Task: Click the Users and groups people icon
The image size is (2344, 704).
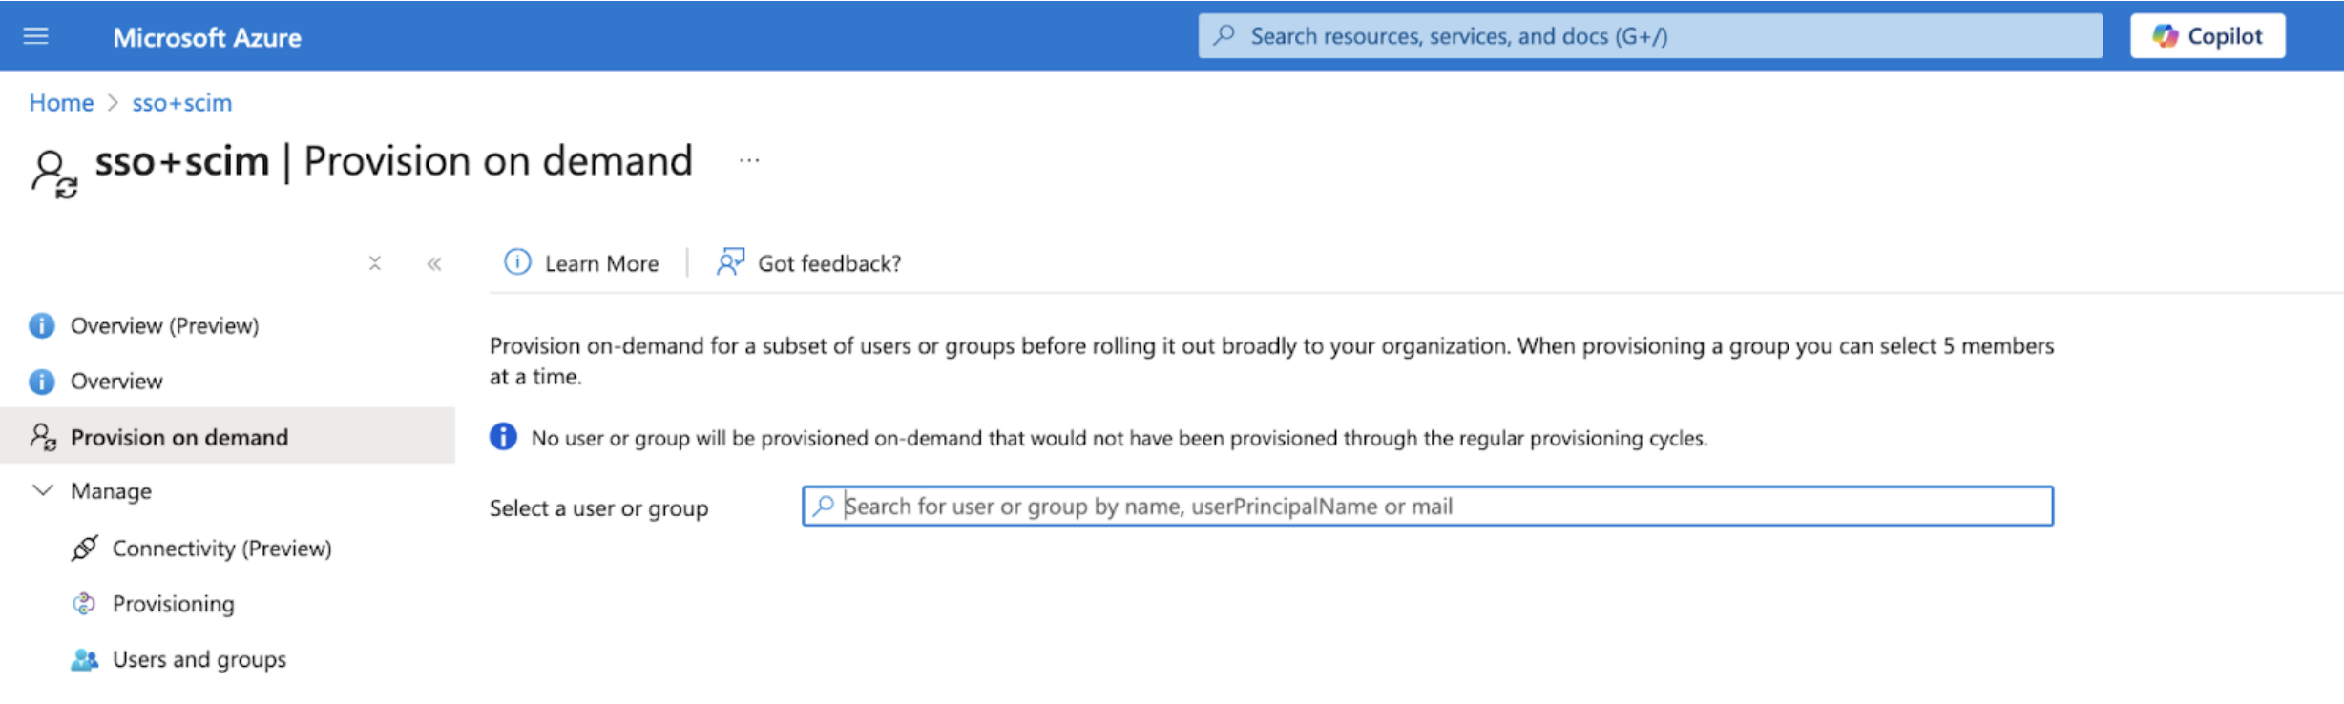Action: click(x=84, y=659)
